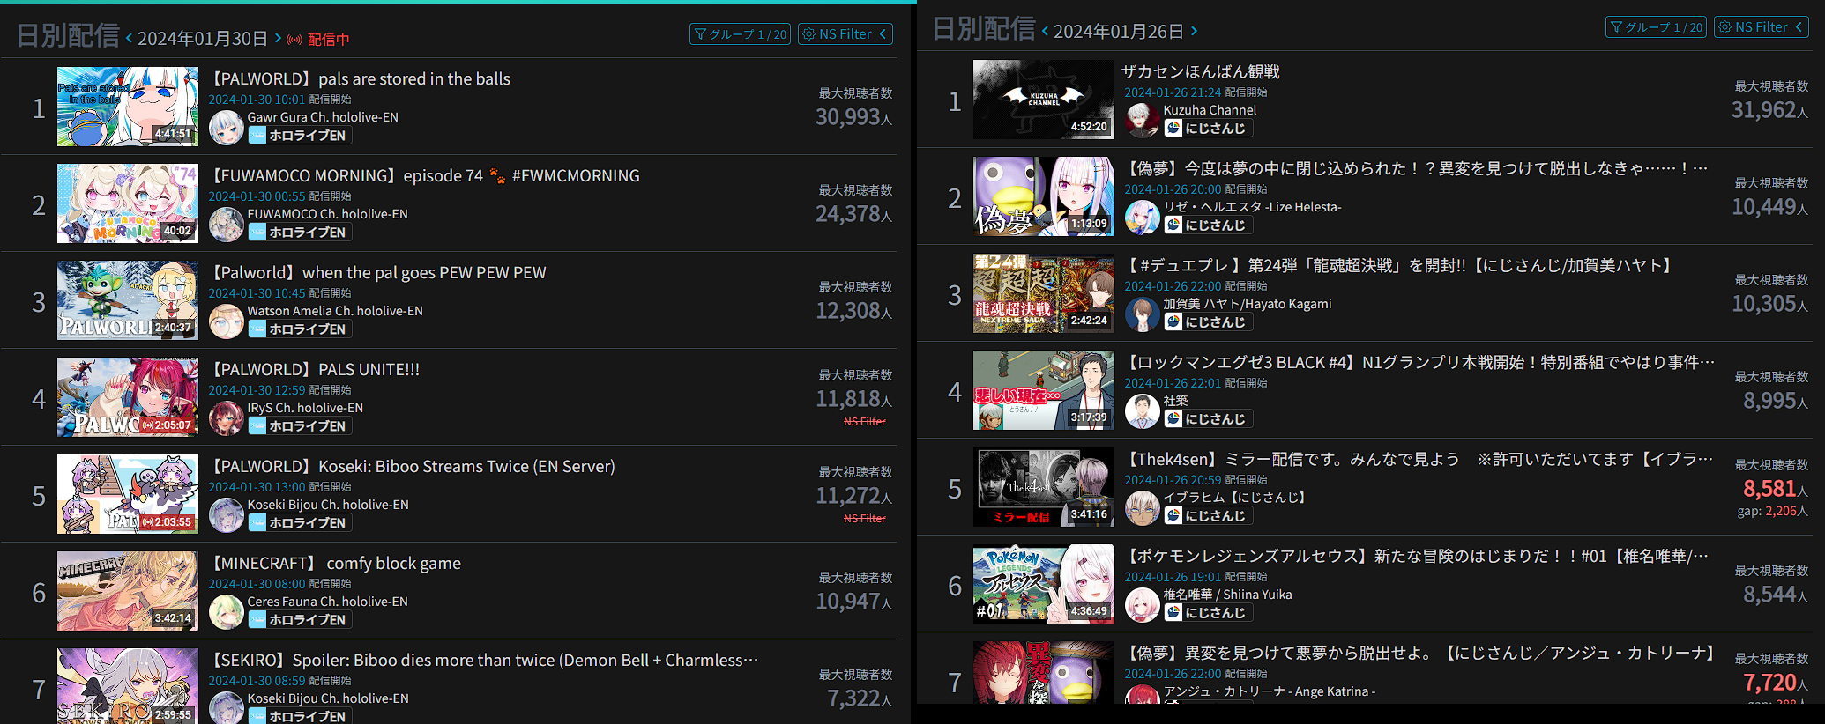Click "gap: 2,206人" text
The image size is (1825, 724).
pyautogui.click(x=1773, y=511)
